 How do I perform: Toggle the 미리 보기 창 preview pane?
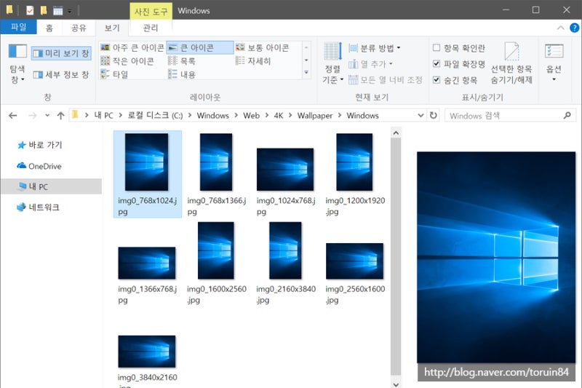(61, 53)
